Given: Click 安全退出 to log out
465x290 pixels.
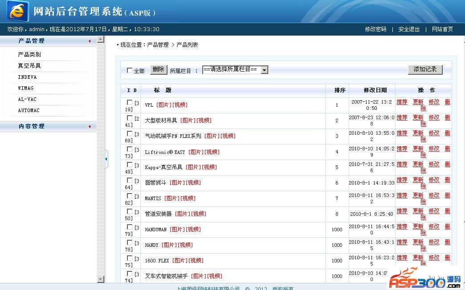Looking at the screenshot, I should 409,29.
